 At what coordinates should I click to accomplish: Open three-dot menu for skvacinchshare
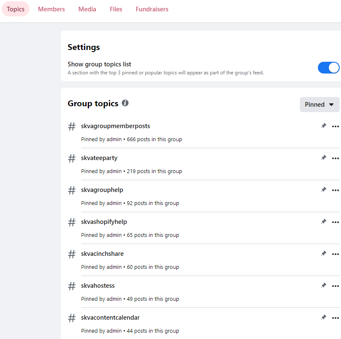click(x=336, y=254)
